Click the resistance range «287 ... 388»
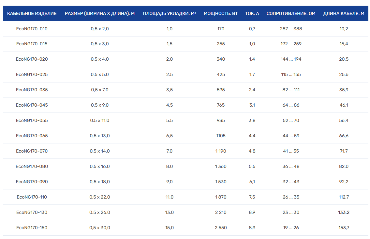The height and width of the screenshot is (239, 370). pyautogui.click(x=291, y=29)
